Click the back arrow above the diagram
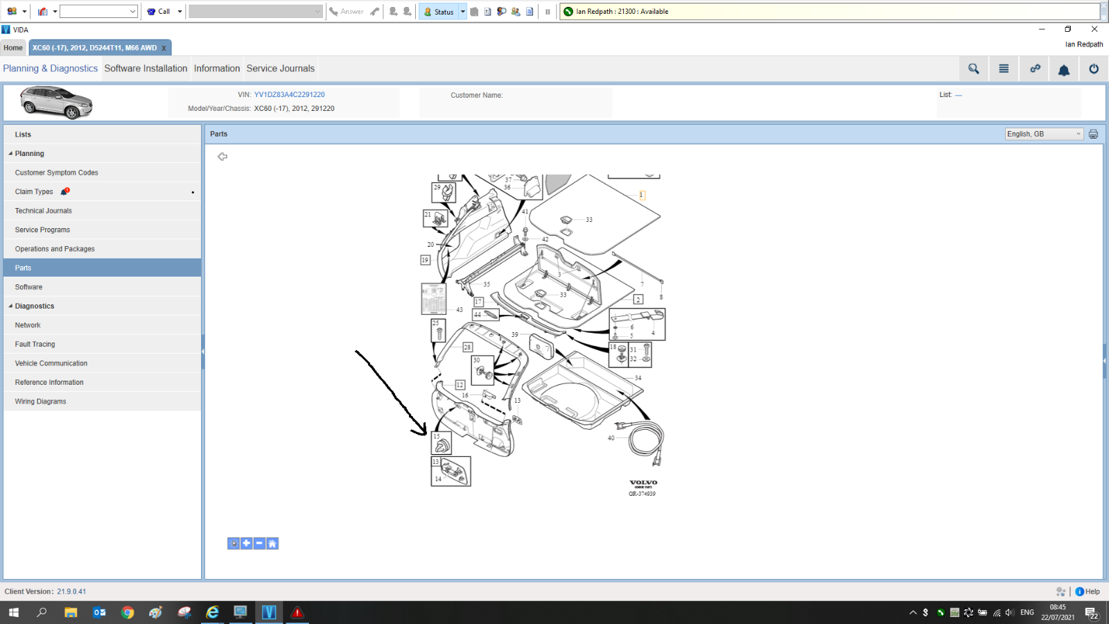Viewport: 1109px width, 624px height. pos(222,157)
